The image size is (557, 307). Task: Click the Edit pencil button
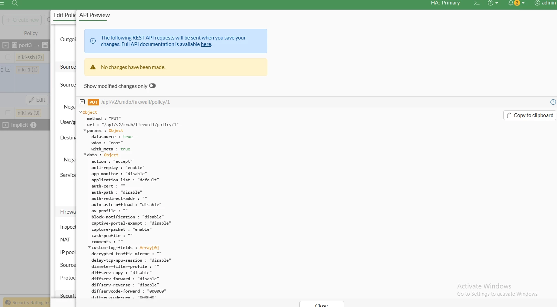coord(37,100)
